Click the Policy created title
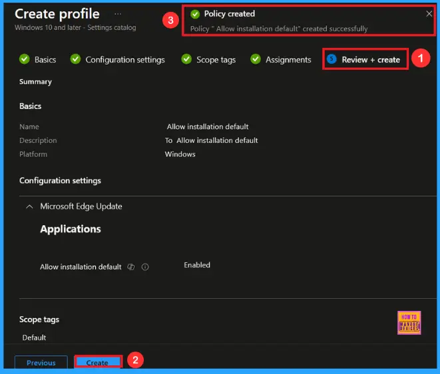 click(x=230, y=14)
